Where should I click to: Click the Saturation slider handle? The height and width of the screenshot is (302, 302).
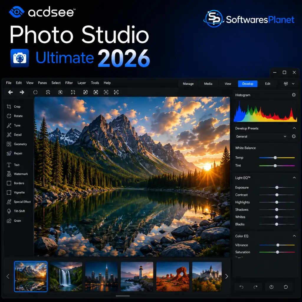click(277, 252)
